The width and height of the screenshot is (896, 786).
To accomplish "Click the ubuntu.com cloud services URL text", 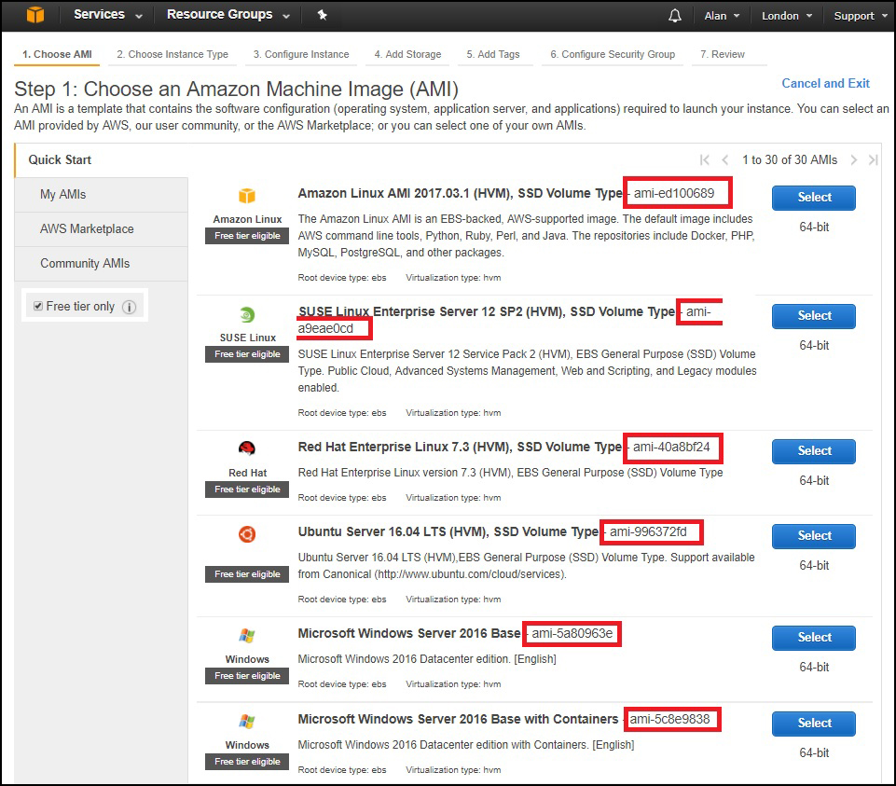I will (x=470, y=574).
